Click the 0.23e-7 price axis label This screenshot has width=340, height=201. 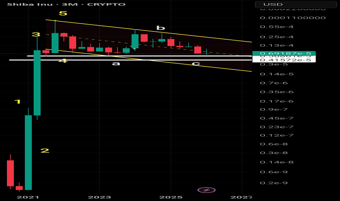(277, 127)
